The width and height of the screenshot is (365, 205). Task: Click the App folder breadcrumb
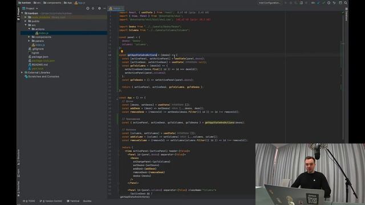pyautogui.click(x=68, y=3)
